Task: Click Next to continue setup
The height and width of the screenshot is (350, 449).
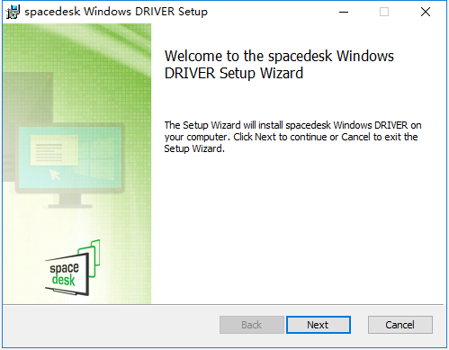Action: [319, 325]
